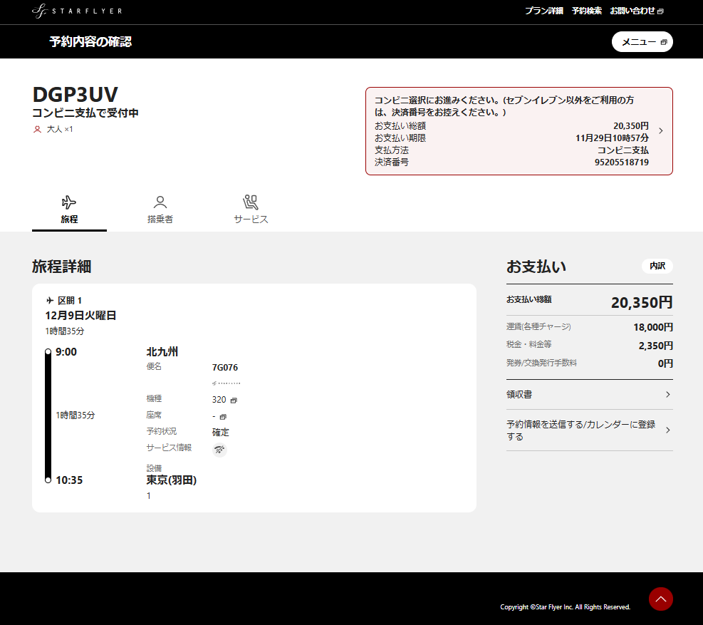Open the convenience store payment notice chevron
The height and width of the screenshot is (625, 703).
click(661, 131)
